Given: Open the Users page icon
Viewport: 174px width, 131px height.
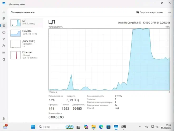Looking at the screenshot, I should tap(4, 46).
